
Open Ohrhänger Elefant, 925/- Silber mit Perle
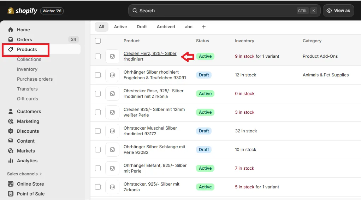155,168
